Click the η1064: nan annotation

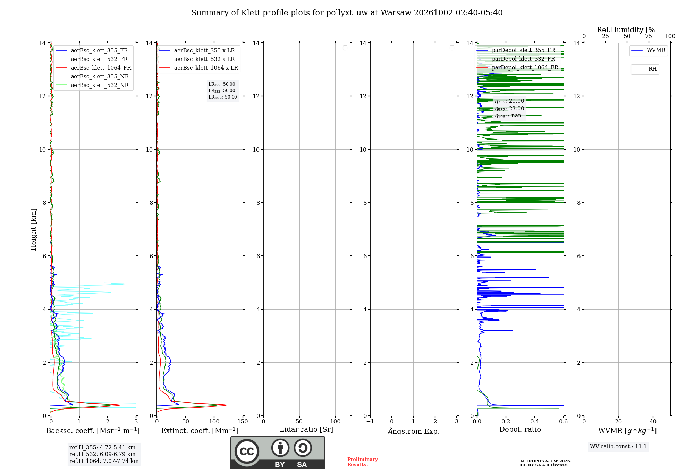(x=508, y=116)
